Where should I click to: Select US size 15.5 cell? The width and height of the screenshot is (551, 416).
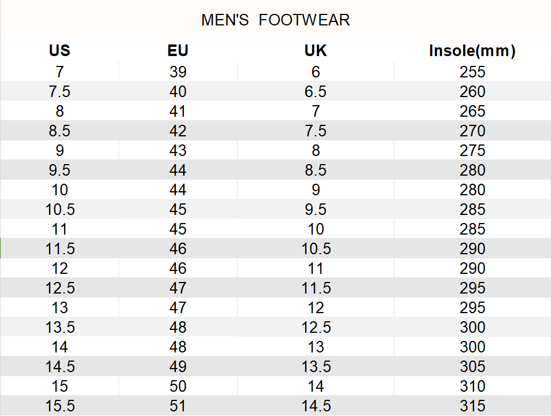click(60, 406)
